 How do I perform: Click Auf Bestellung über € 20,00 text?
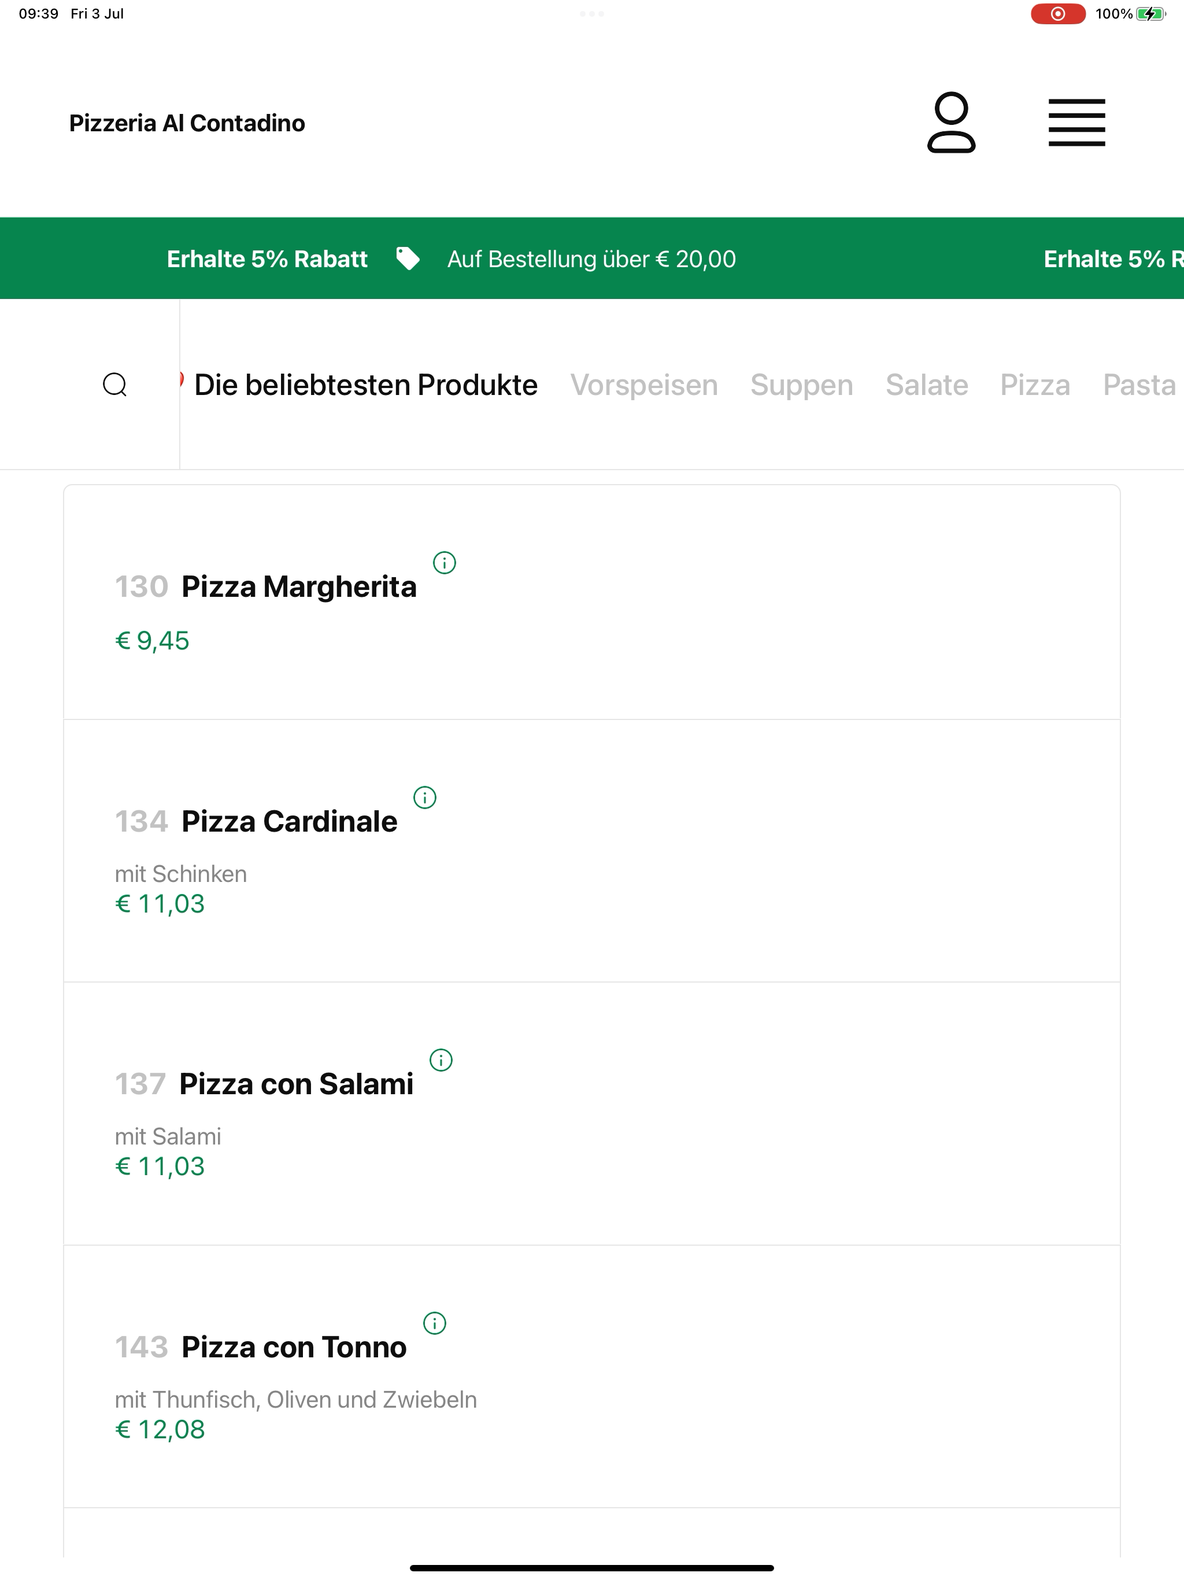591,259
